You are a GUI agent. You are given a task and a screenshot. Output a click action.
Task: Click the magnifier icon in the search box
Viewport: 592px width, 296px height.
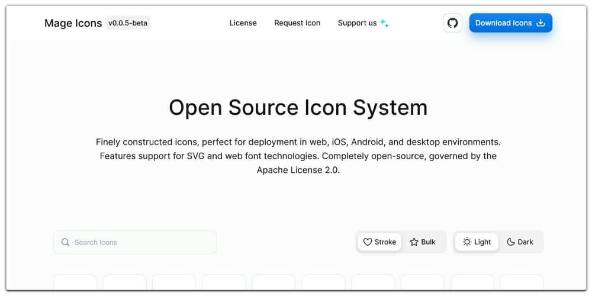point(65,242)
